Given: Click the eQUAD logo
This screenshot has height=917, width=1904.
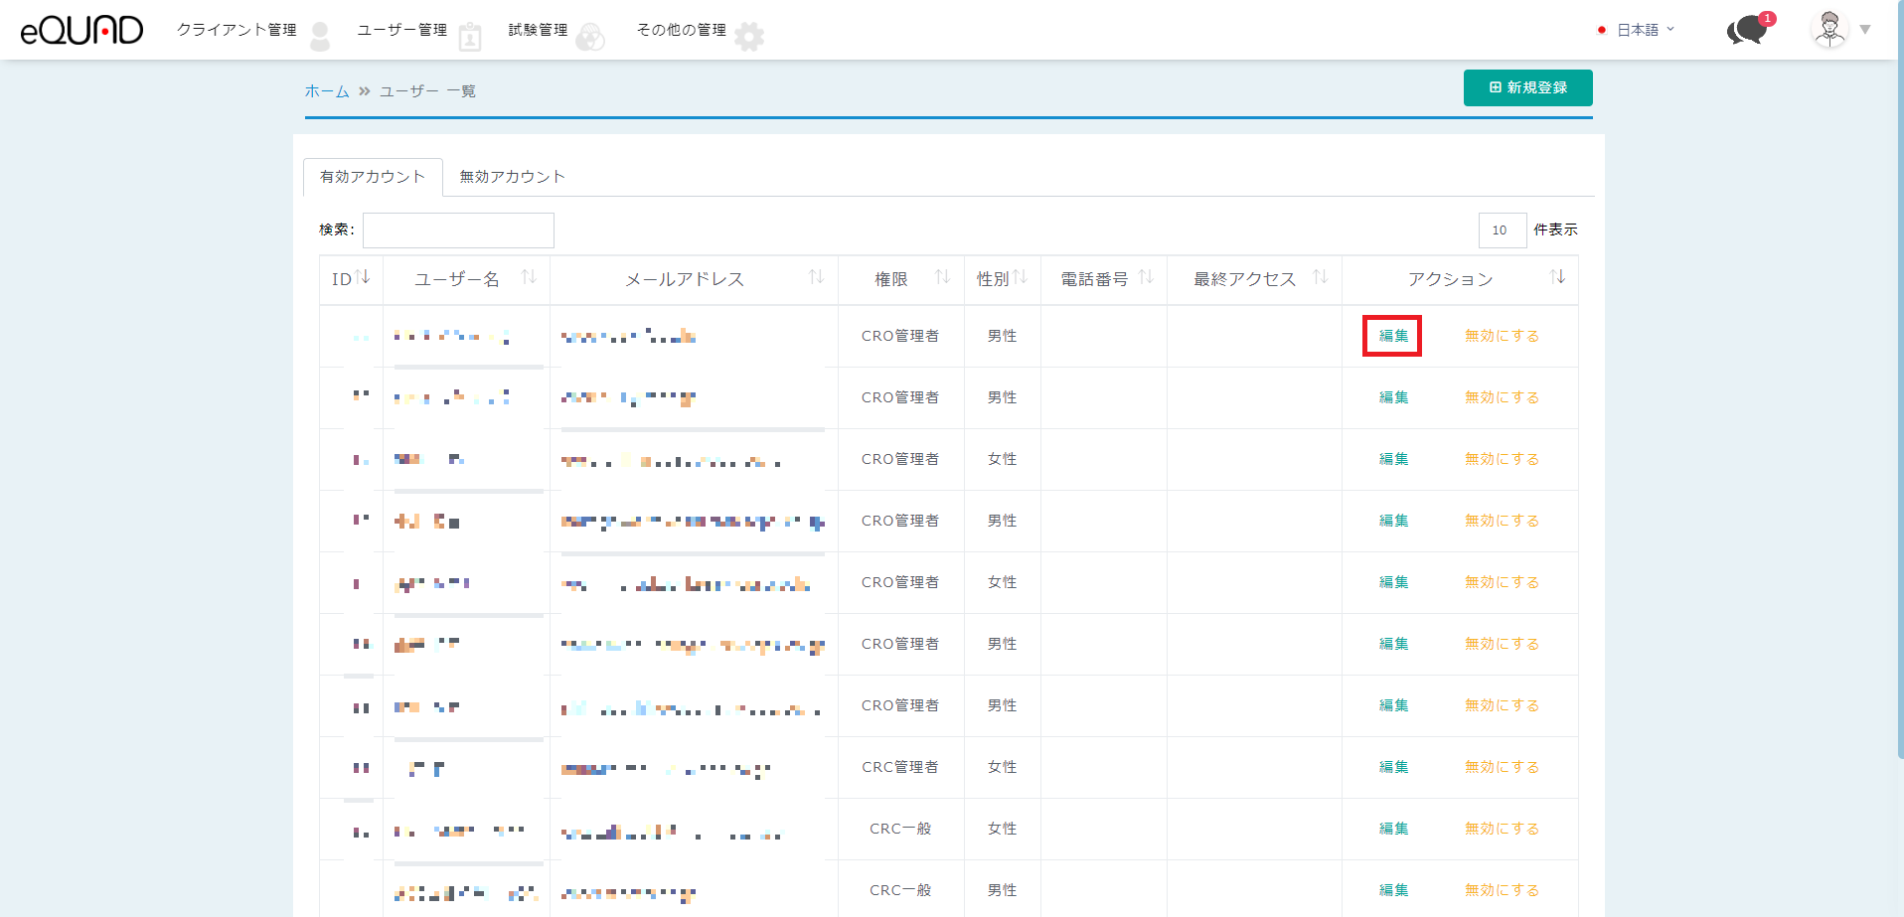Looking at the screenshot, I should click(x=81, y=30).
